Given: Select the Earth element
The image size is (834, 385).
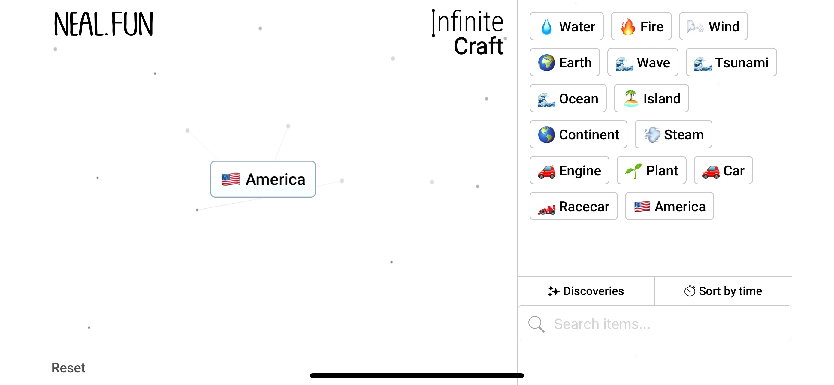Looking at the screenshot, I should pos(565,62).
